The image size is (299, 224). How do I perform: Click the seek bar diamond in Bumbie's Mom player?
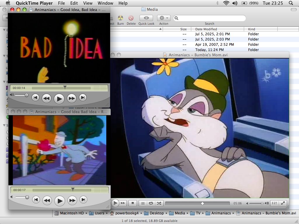click(203, 203)
